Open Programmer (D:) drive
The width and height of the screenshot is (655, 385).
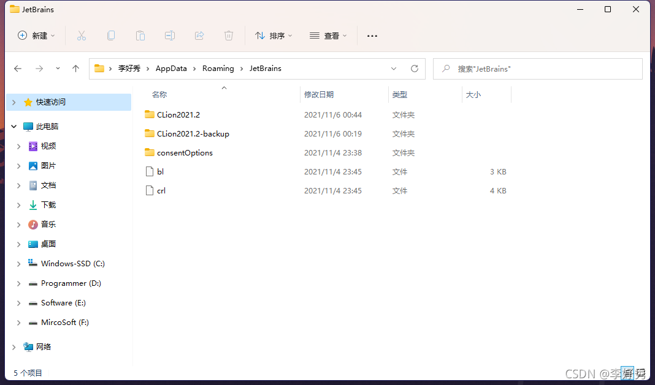[71, 283]
